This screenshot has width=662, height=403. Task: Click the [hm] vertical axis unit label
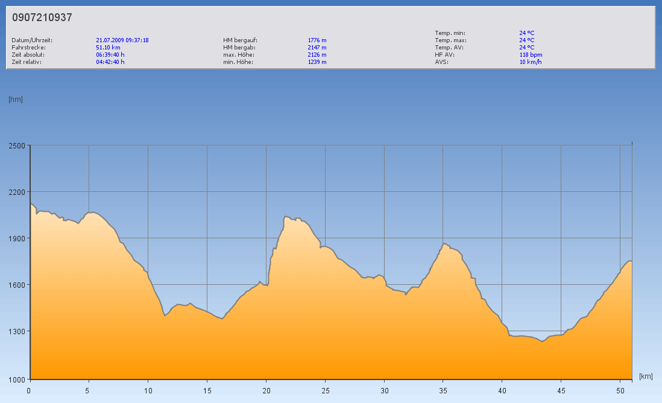click(x=16, y=100)
